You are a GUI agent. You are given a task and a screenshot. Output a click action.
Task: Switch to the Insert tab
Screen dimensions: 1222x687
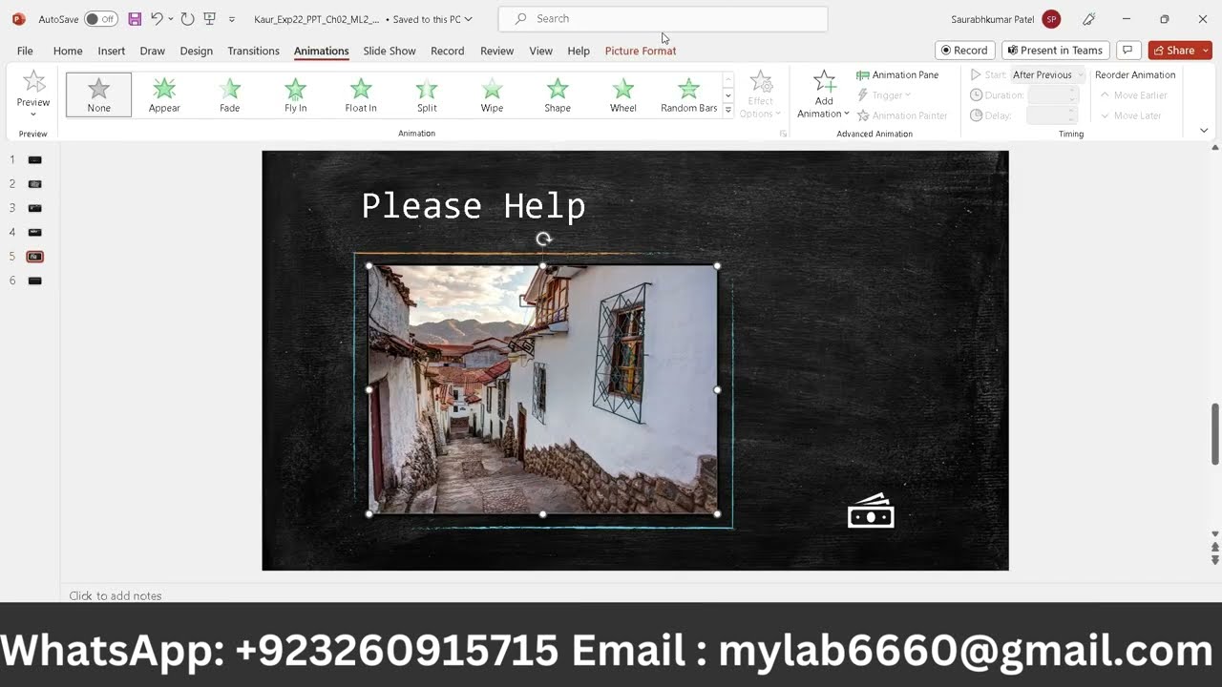coord(112,51)
